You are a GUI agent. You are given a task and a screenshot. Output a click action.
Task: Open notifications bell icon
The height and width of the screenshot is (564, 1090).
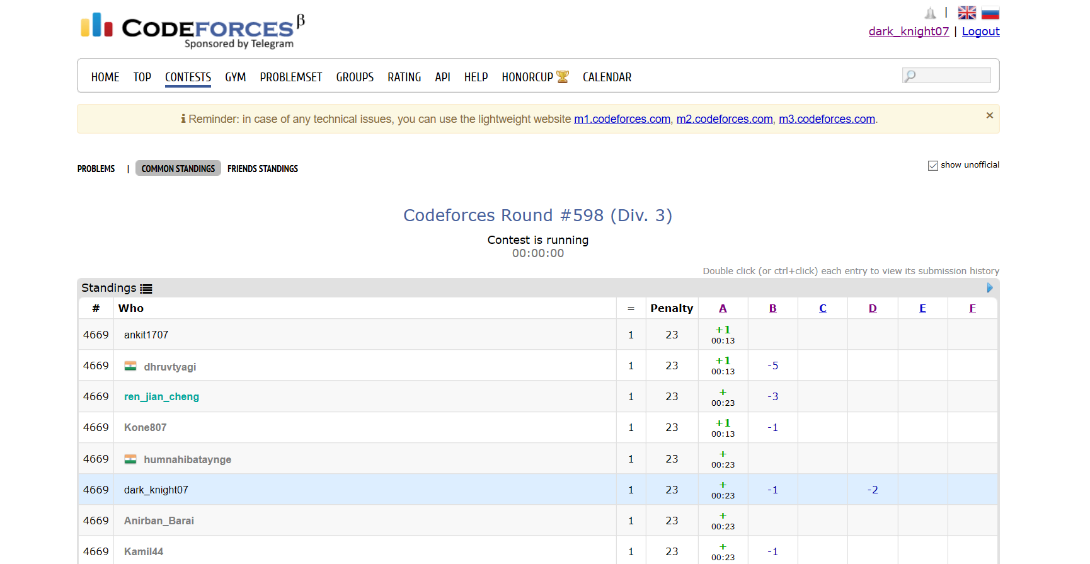coord(930,13)
